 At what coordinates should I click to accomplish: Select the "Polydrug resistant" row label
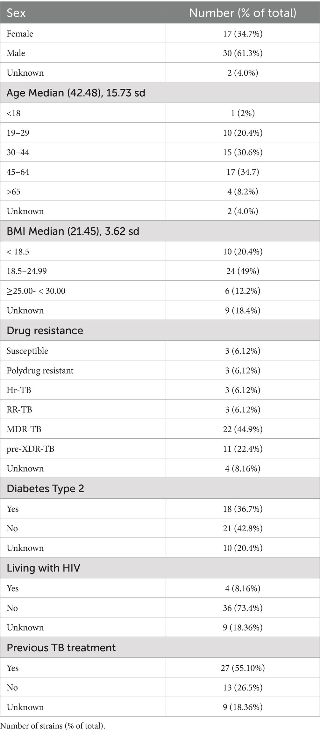tap(40, 370)
